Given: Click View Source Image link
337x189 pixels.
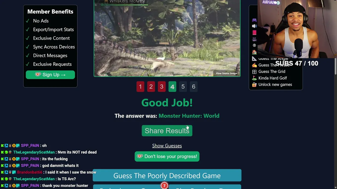Looking at the screenshot, I should click(226, 73).
